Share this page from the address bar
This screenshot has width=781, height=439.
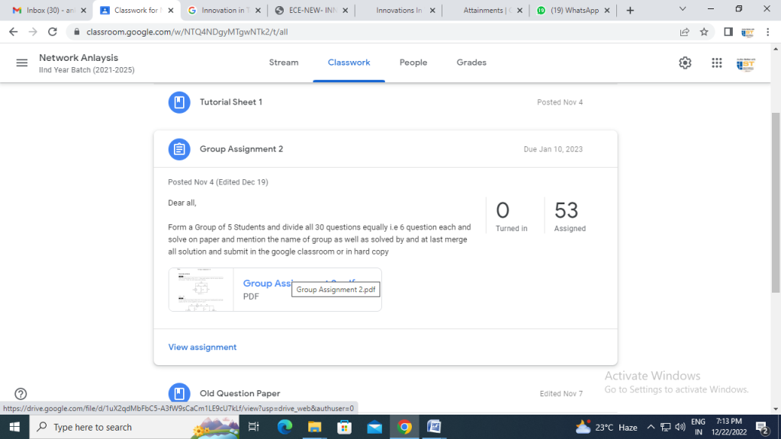684,32
